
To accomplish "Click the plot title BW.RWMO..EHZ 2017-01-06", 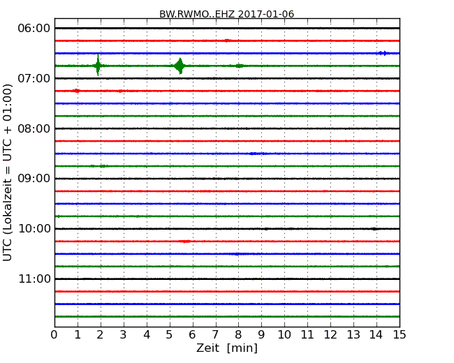I will click(226, 14).
